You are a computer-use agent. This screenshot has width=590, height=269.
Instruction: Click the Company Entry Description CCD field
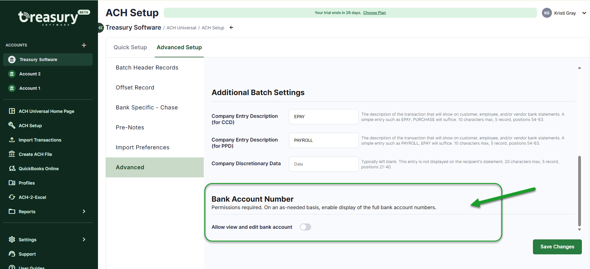pos(324,117)
